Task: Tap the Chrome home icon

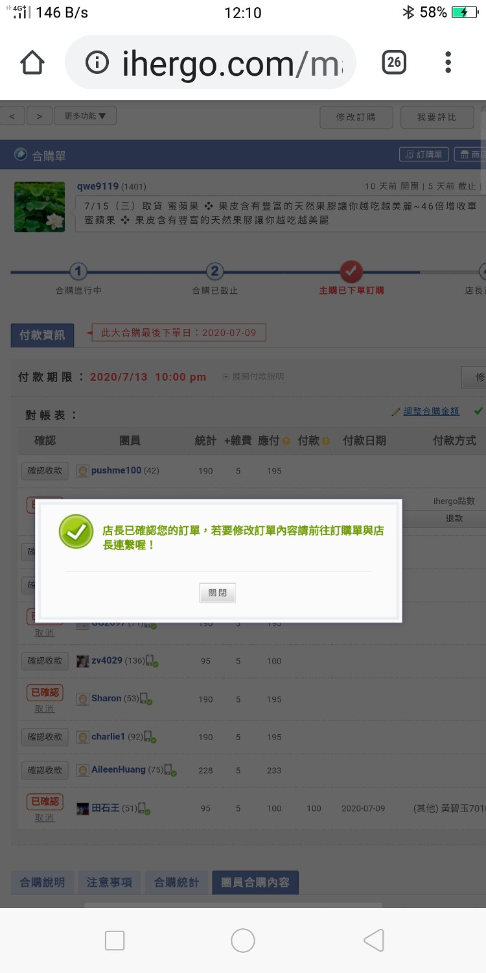Action: pos(32,63)
